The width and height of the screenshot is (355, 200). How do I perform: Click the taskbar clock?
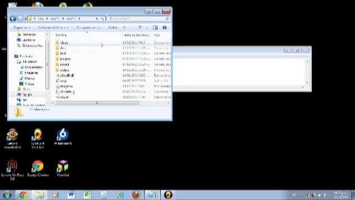click(341, 195)
